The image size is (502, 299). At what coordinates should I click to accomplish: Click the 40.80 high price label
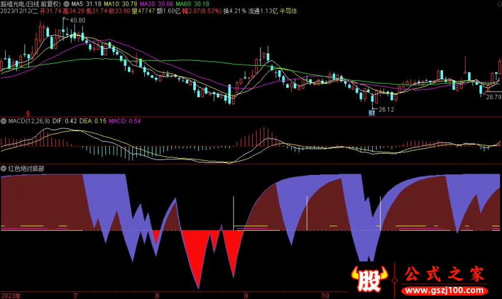click(78, 21)
